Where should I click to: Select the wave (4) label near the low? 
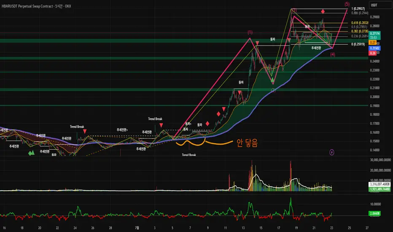click(x=332, y=54)
